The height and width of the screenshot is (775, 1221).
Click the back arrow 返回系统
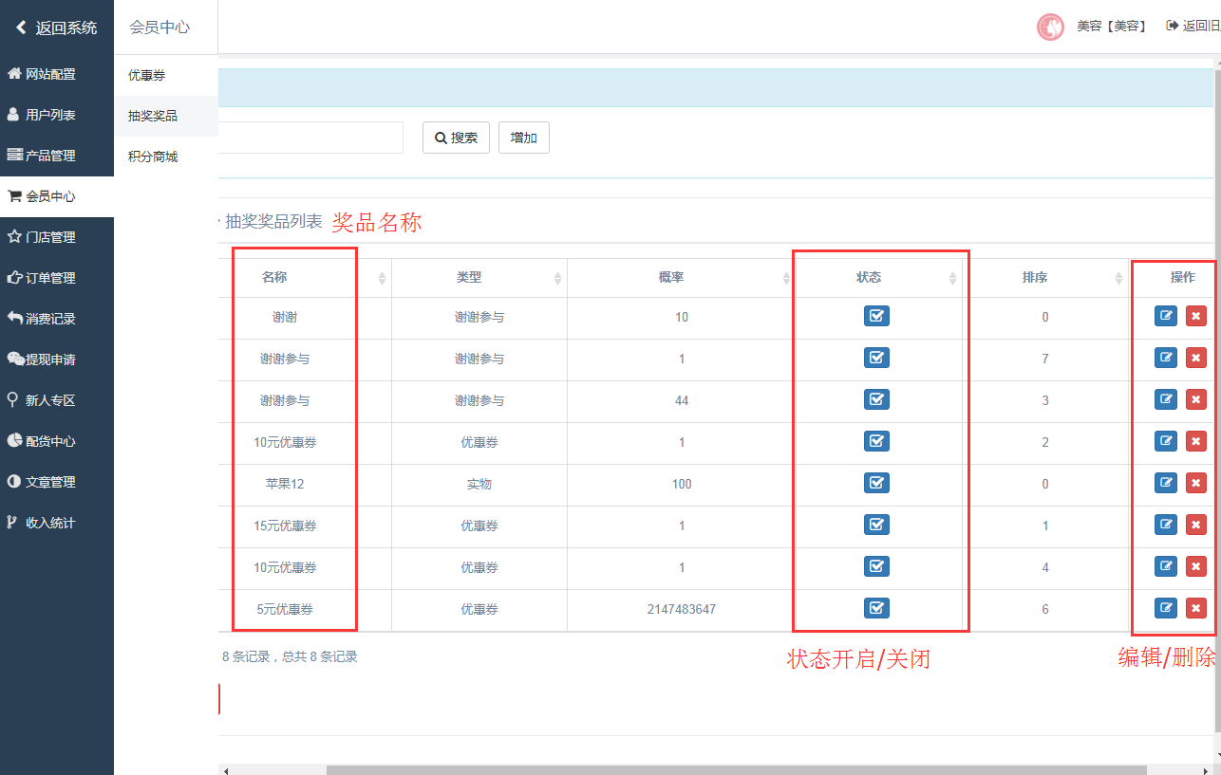[56, 28]
